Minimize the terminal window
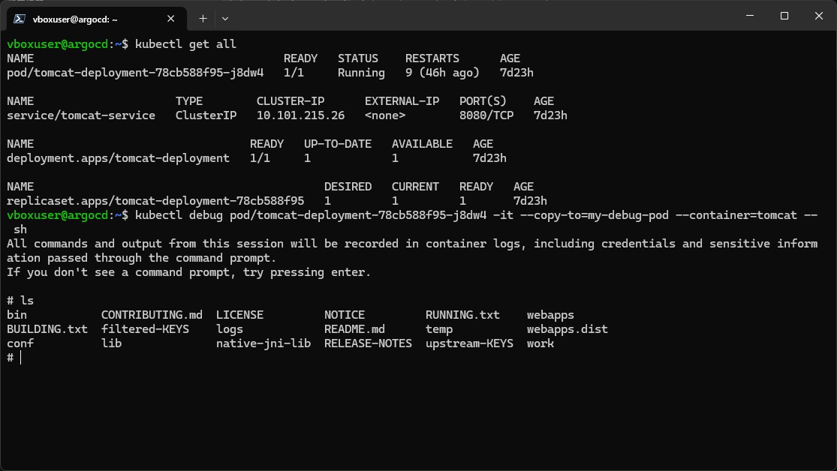 click(750, 16)
